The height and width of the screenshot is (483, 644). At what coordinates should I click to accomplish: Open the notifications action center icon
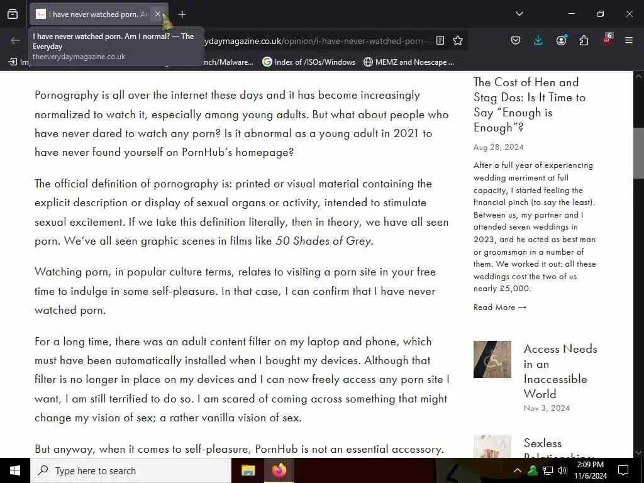tap(623, 470)
